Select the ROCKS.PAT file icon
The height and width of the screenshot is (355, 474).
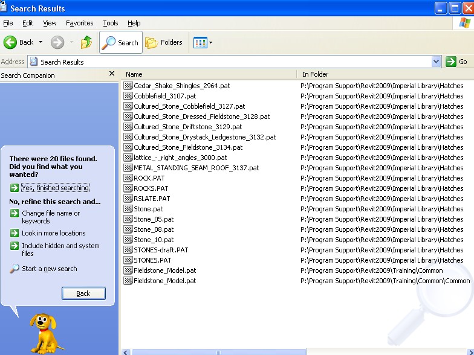[128, 188]
